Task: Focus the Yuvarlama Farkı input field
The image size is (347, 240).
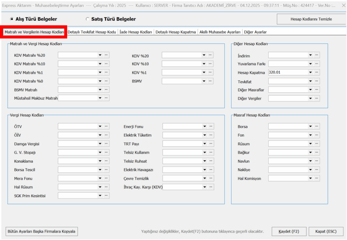Action: pyautogui.click(x=288, y=64)
